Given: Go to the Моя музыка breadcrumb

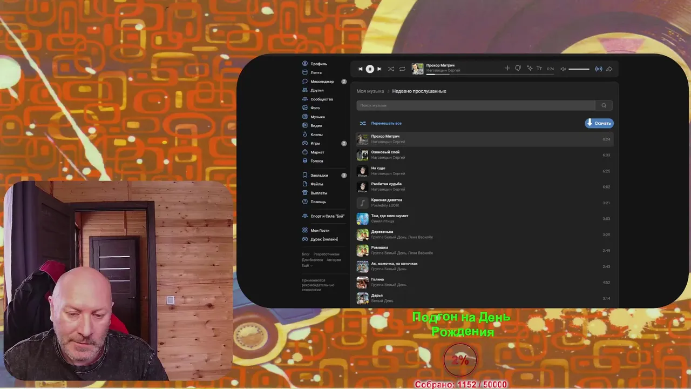Looking at the screenshot, I should [370, 91].
